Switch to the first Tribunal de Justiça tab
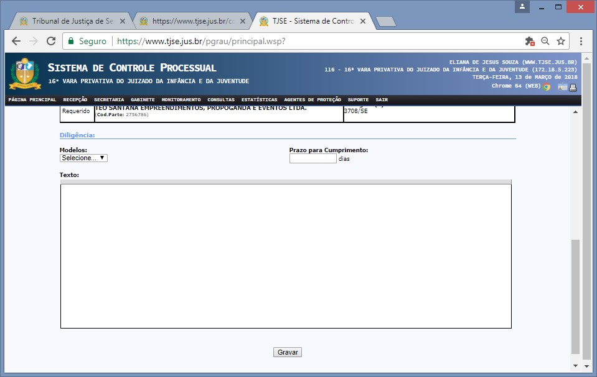597x377 pixels. coord(68,20)
